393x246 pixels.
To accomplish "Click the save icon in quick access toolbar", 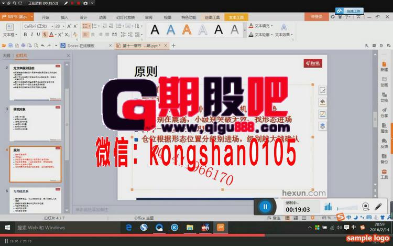I will pos(10,46).
